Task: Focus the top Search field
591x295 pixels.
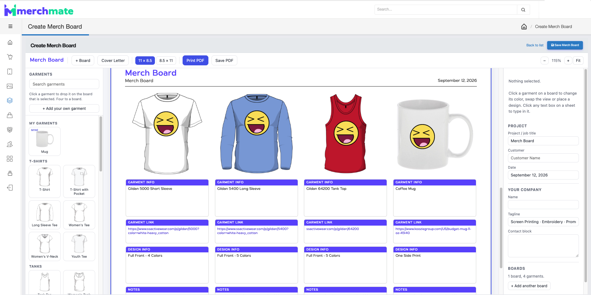Action: pos(446,10)
